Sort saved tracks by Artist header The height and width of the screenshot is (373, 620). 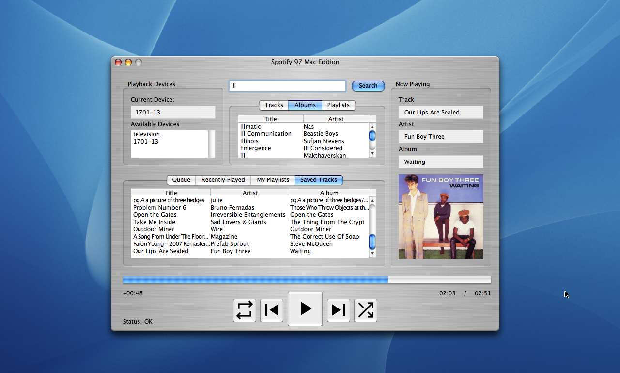(x=250, y=193)
